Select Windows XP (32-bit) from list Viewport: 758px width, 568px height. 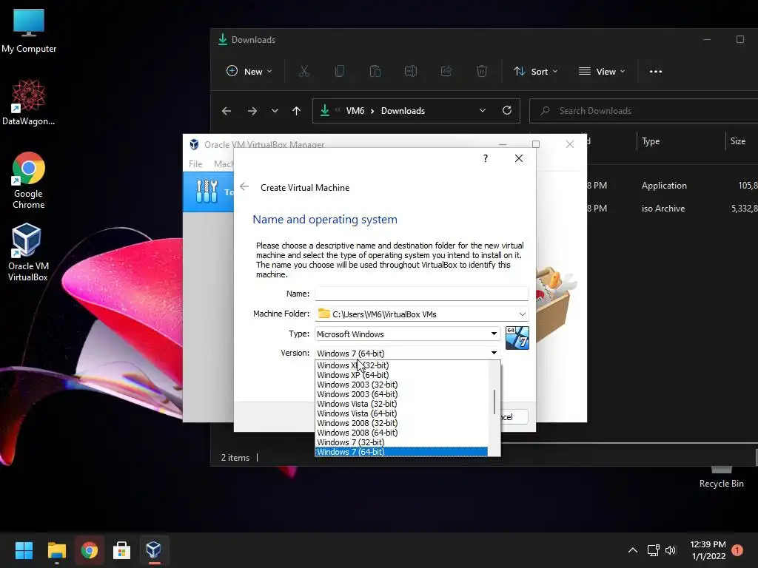coord(401,365)
